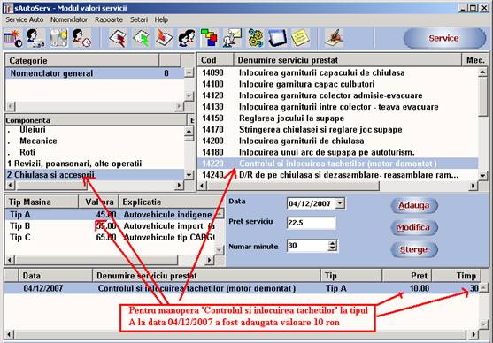Image resolution: width=493 pixels, height=343 pixels.
Task: Click the yellow gears toolbar icon
Action: click(x=255, y=38)
